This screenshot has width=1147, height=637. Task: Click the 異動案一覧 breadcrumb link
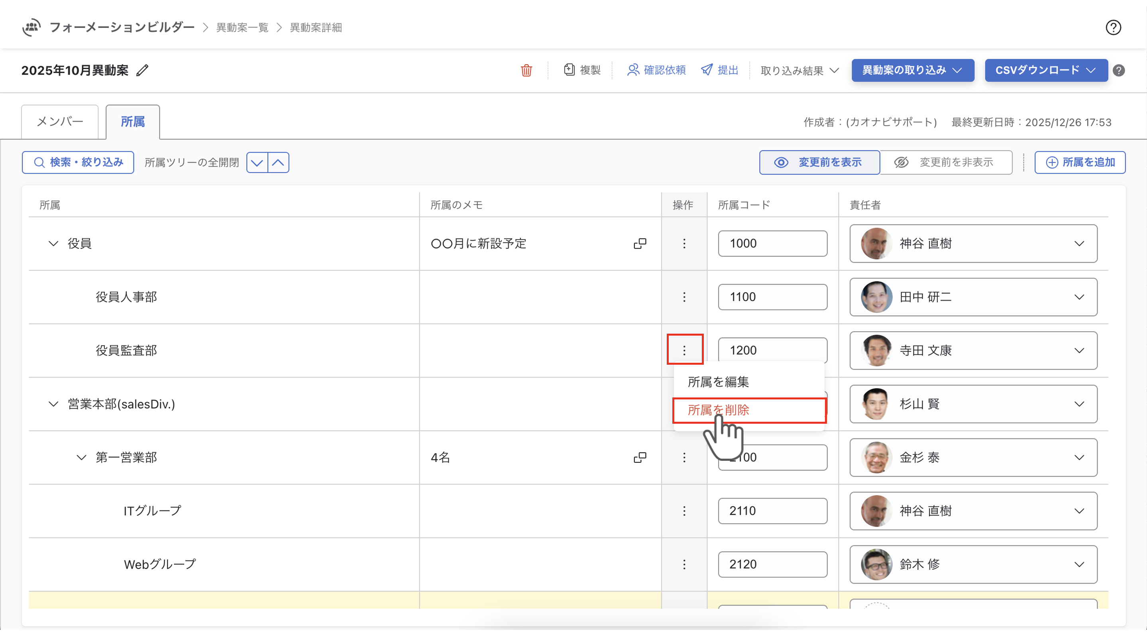click(242, 28)
